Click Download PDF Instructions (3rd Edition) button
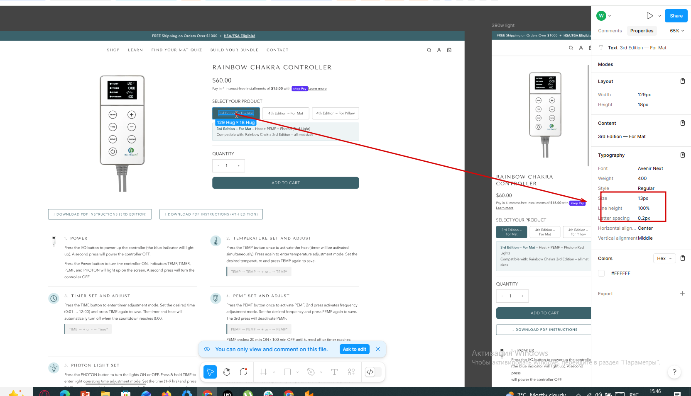Screen dimensions: 691x396 100,214
